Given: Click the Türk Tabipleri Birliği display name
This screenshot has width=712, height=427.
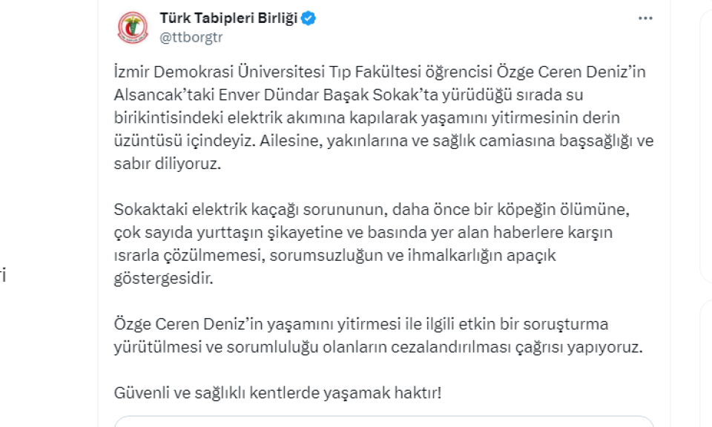Looking at the screenshot, I should coord(228,18).
